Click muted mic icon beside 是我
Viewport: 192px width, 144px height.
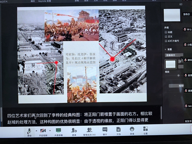186,75
